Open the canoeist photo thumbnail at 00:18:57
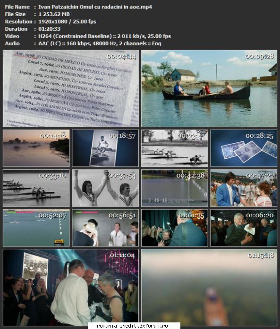The height and width of the screenshot is (329, 280). (105, 148)
